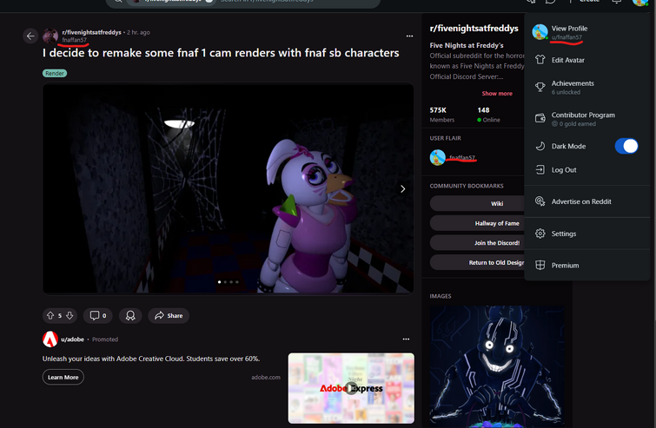656x428 pixels.
Task: Click profile avatar next to View Profile
Action: point(540,32)
